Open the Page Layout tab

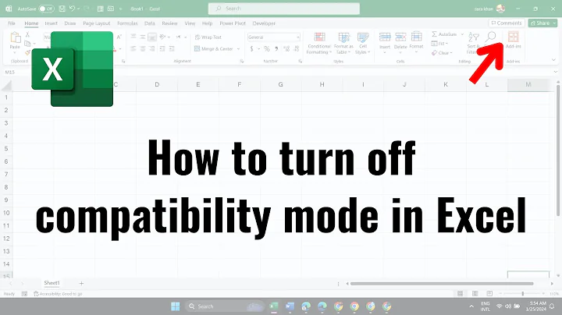point(97,23)
